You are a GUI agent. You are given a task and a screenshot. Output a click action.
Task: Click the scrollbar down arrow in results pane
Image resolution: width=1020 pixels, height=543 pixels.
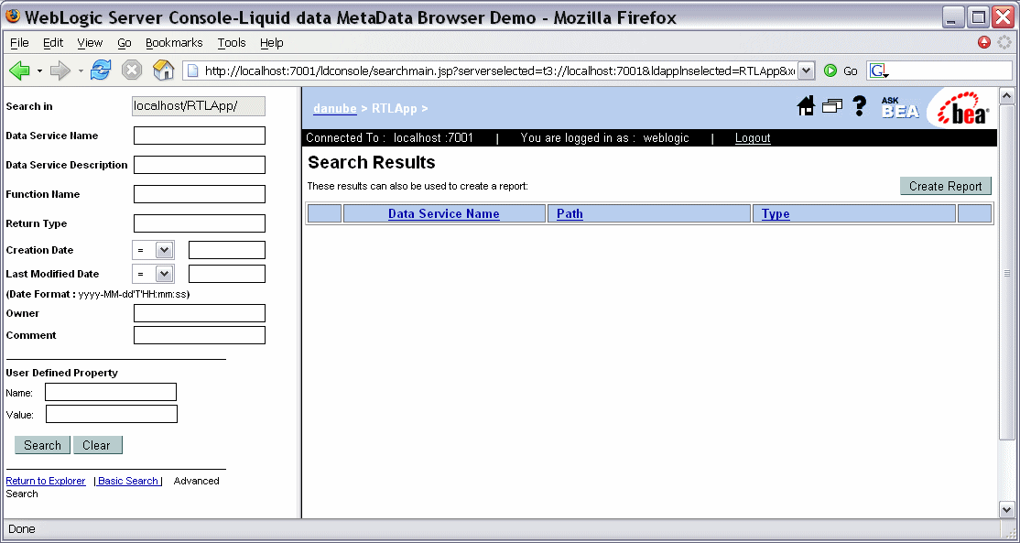click(1006, 509)
